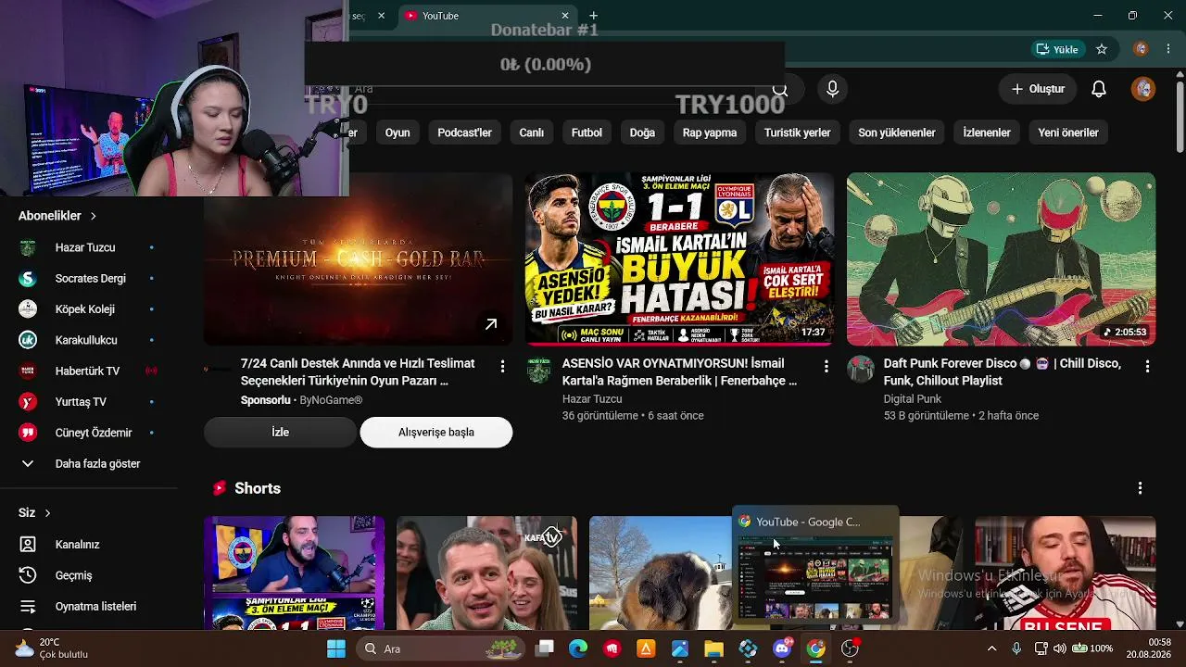Open the Karakullukcu channel avatar

pyautogui.click(x=28, y=340)
